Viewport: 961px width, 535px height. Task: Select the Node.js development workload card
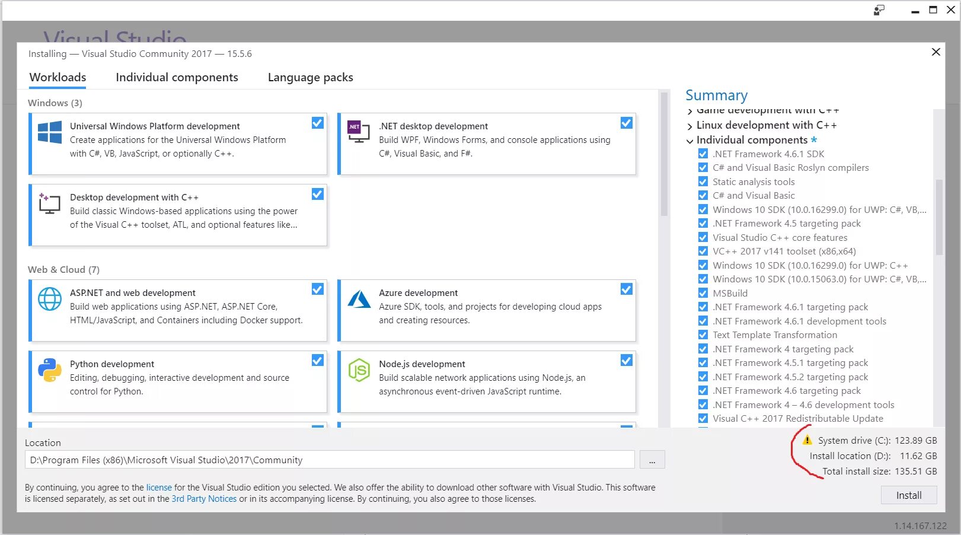coord(487,381)
